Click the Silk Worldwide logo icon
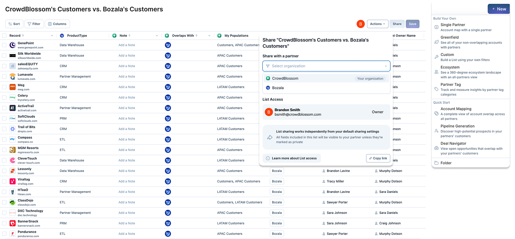 tap(13, 56)
